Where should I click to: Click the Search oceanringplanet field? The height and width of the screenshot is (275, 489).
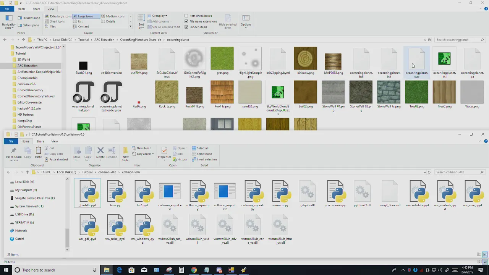[x=460, y=40]
